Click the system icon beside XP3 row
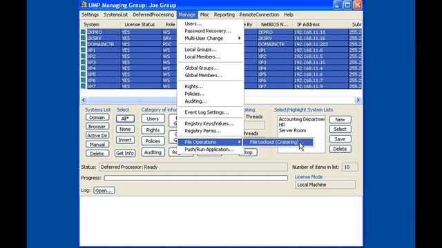 (x=83, y=62)
